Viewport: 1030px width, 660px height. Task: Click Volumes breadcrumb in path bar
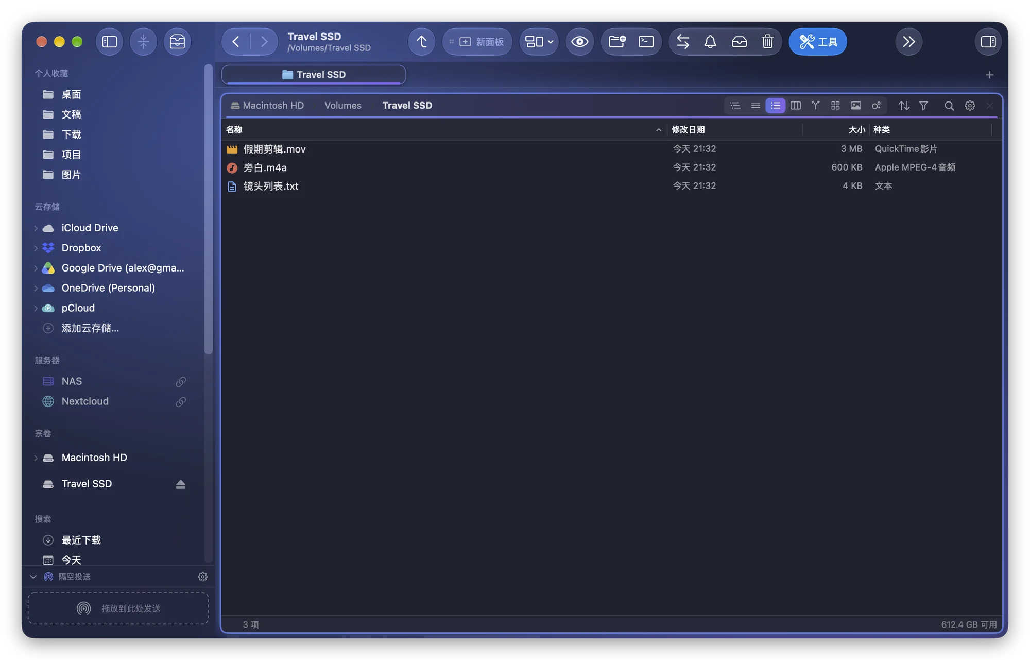click(342, 106)
